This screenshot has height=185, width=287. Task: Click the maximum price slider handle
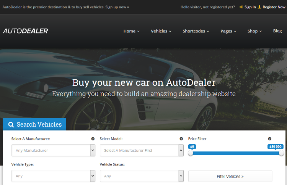(x=281, y=153)
